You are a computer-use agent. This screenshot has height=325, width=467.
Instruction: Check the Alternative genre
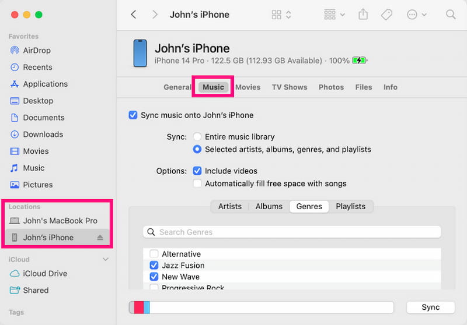tap(154, 254)
